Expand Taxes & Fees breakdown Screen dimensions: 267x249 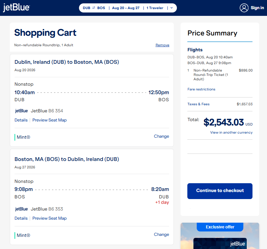pyautogui.click(x=198, y=104)
